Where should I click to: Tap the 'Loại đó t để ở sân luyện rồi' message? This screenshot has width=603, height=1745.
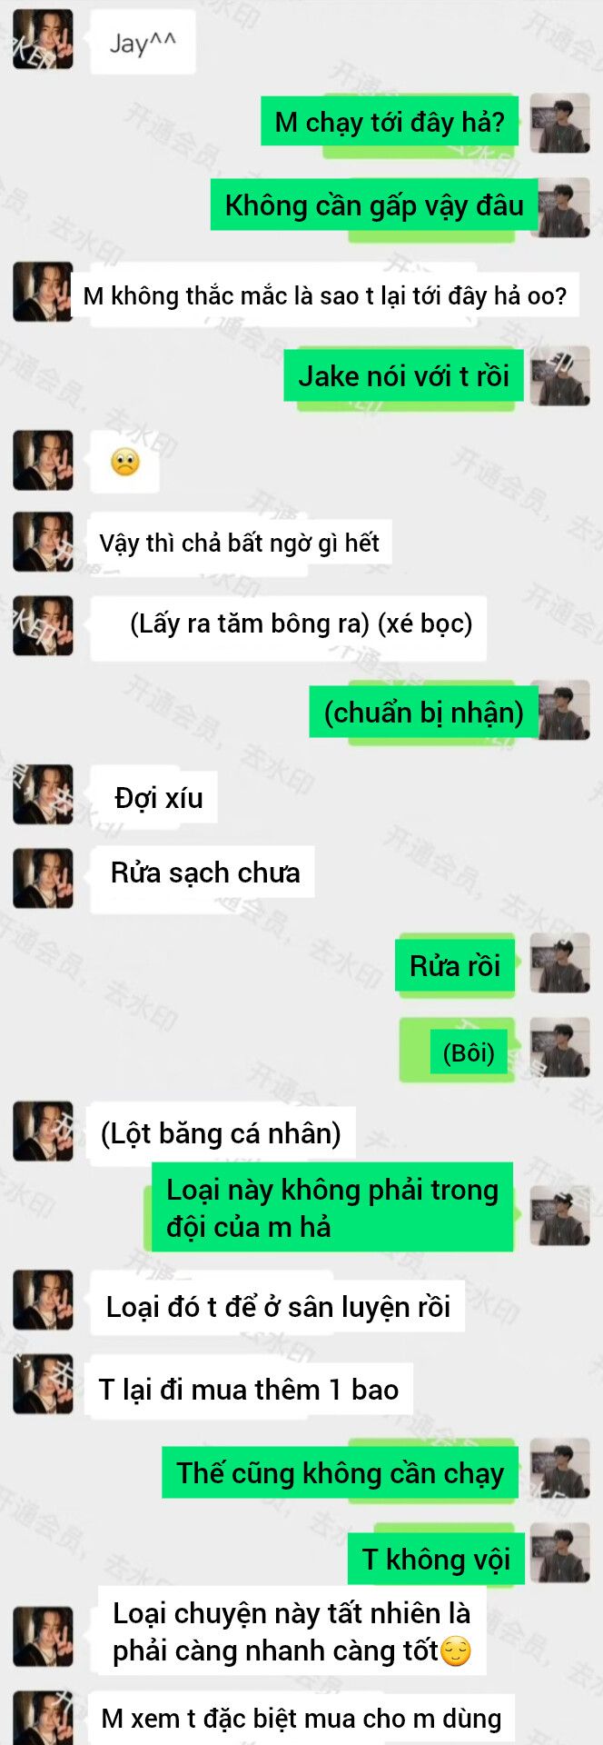tap(278, 1307)
